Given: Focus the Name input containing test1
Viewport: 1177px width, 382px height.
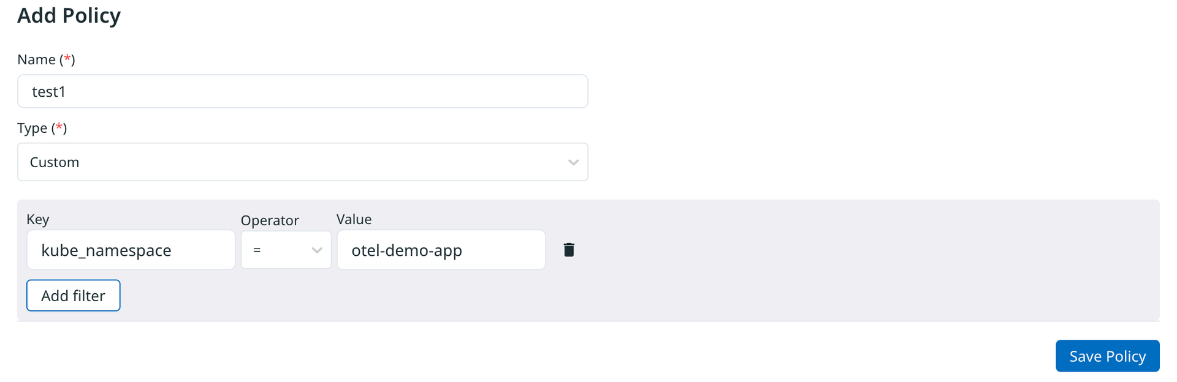Looking at the screenshot, I should coord(303,91).
